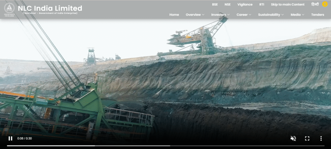This screenshot has height=149, width=331.
Task: Click Skip to main Content
Action: [x=287, y=5]
